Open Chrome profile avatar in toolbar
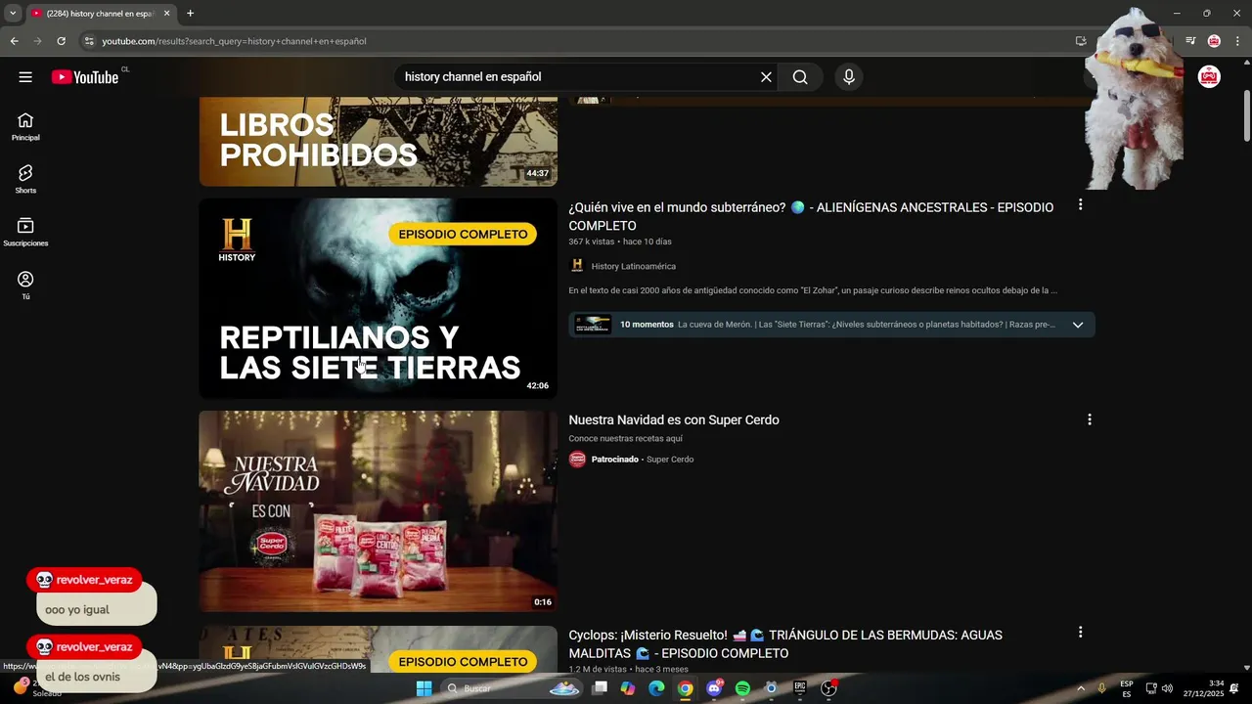 [x=1214, y=41]
